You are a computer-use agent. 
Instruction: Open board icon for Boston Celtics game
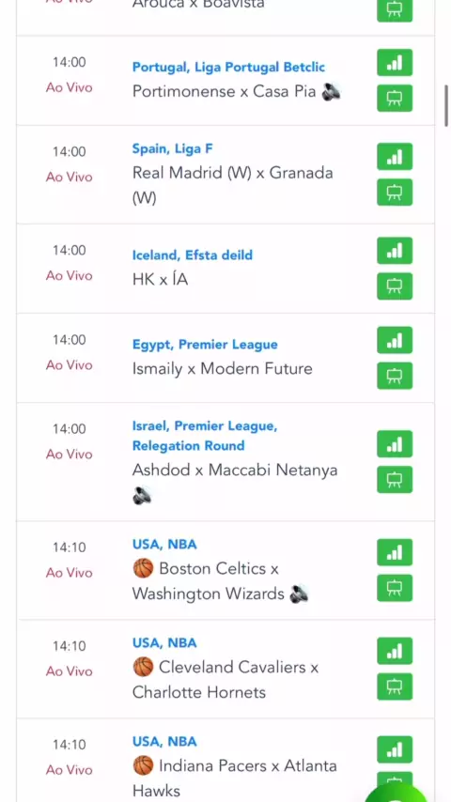(x=395, y=588)
